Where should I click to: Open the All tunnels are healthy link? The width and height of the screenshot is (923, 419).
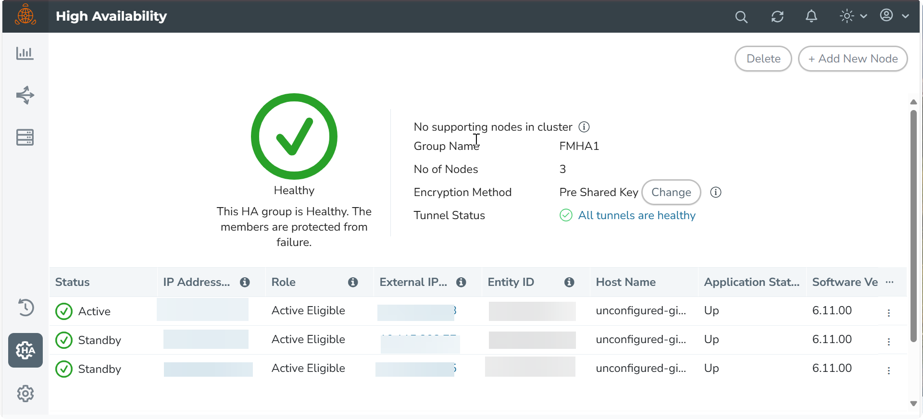click(x=636, y=215)
